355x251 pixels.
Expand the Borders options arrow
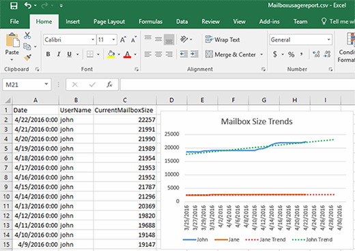[98, 55]
